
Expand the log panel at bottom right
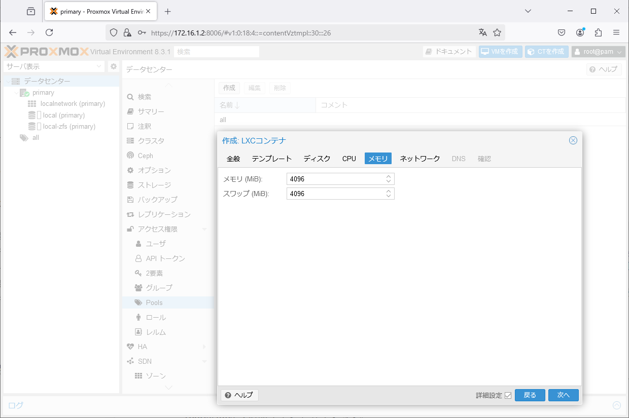[617, 405]
